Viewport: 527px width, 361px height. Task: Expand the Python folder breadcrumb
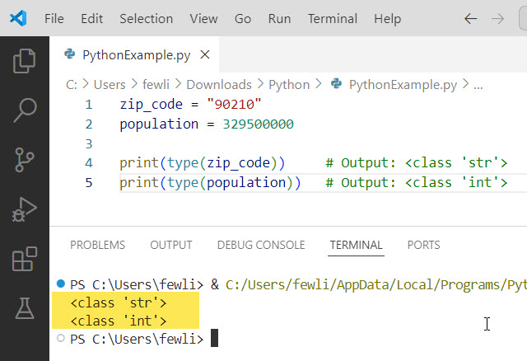pos(289,84)
